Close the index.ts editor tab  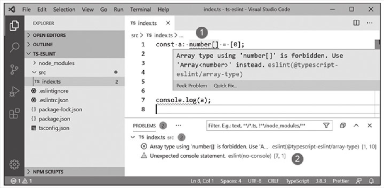coord(168,23)
